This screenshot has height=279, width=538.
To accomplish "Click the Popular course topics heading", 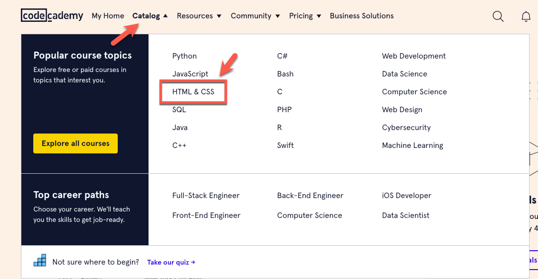I will (82, 56).
